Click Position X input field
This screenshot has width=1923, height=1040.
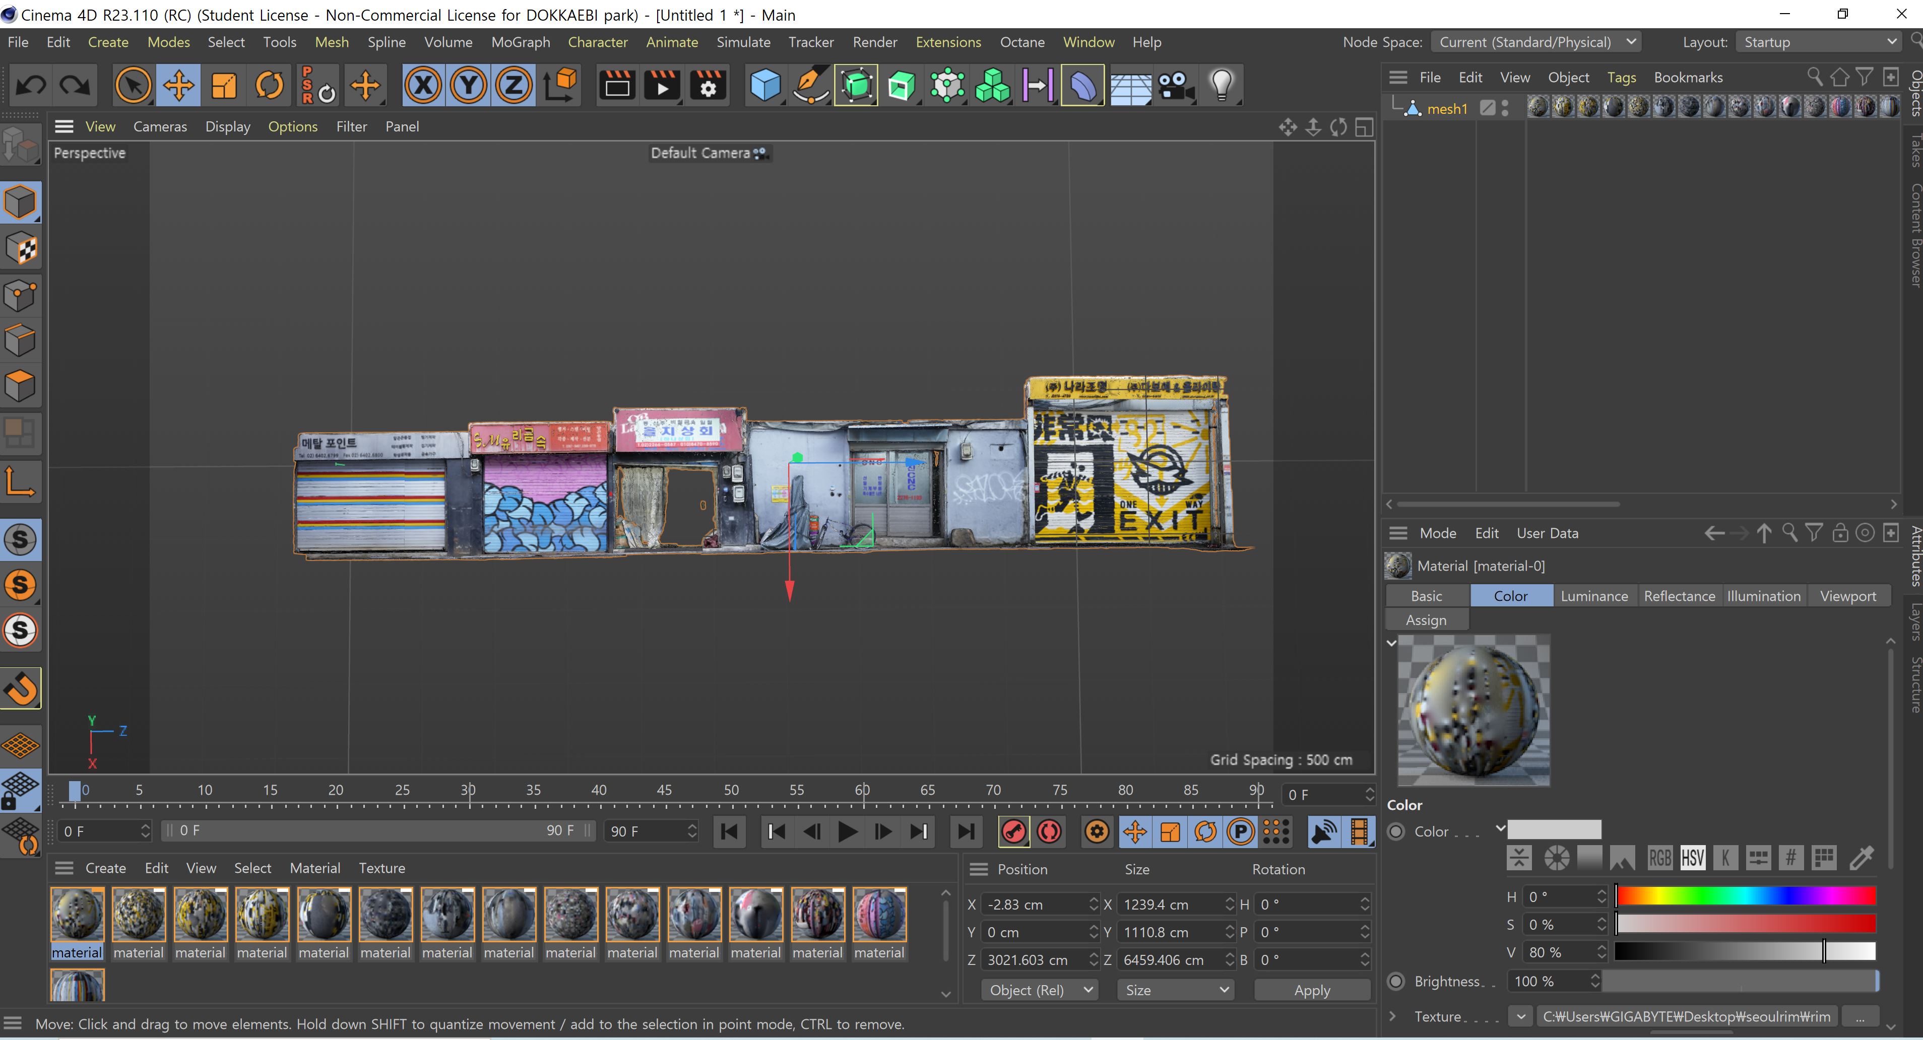click(x=1039, y=904)
